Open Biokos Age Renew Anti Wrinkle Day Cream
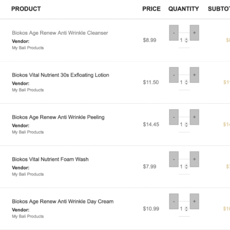This screenshot has height=230, width=230. click(63, 202)
